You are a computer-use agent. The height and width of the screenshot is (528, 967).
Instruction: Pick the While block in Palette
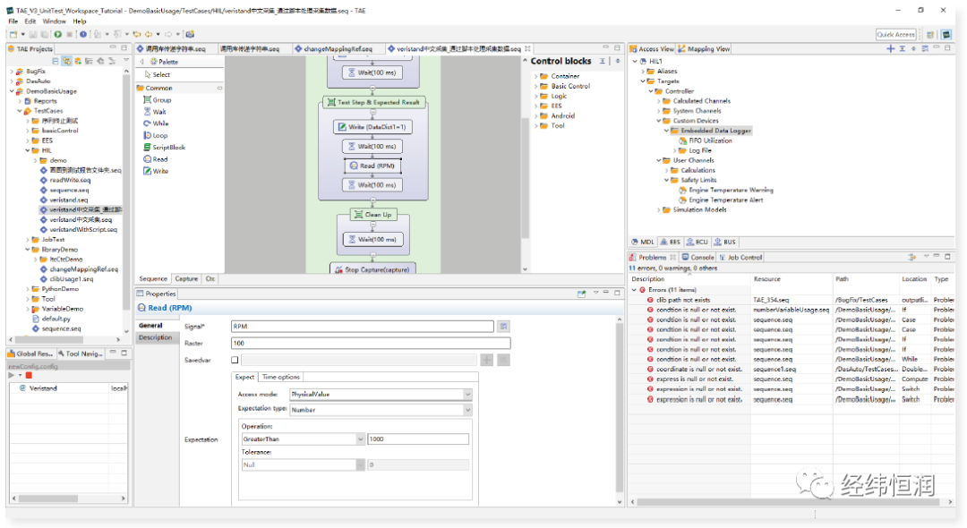[156, 123]
